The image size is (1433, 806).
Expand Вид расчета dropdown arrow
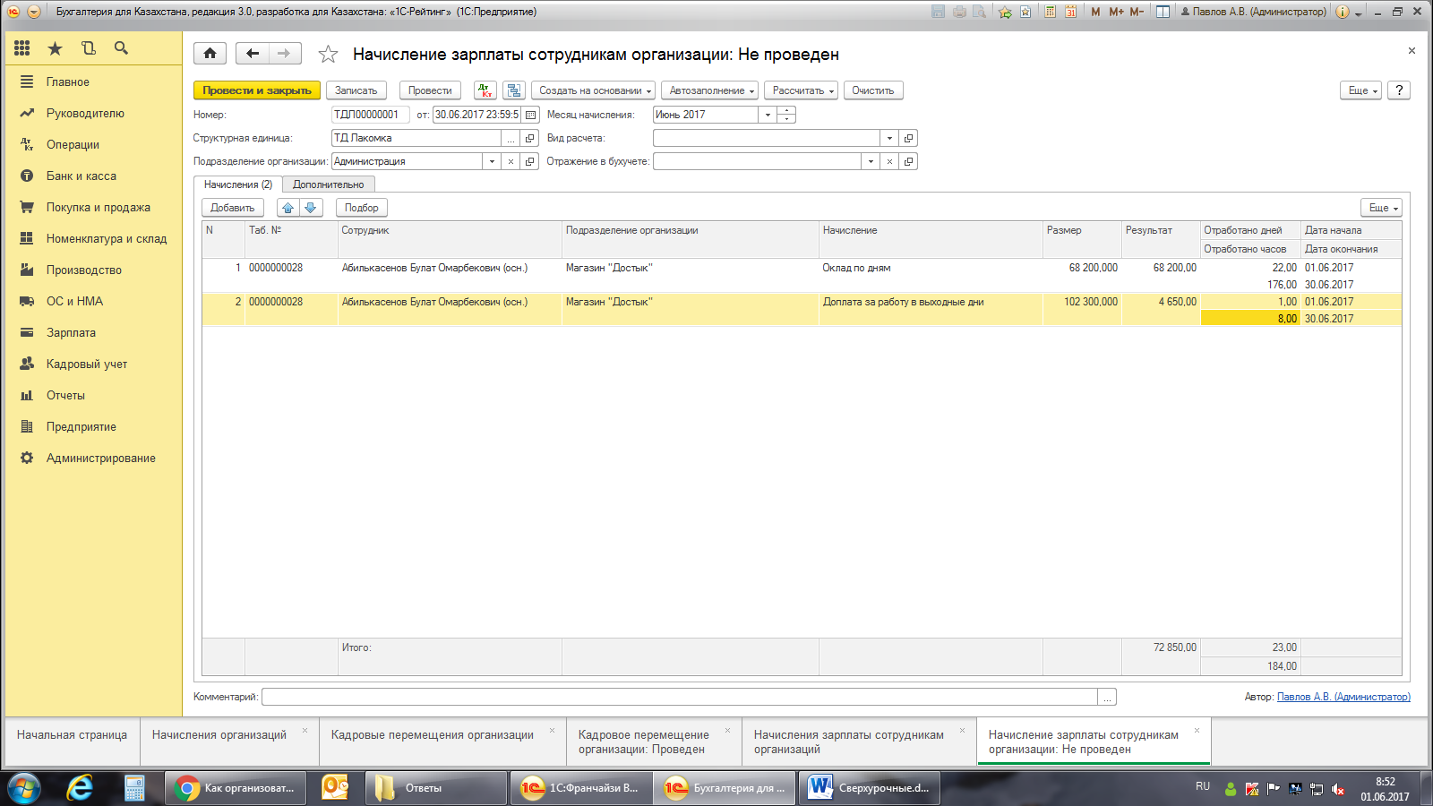pos(889,138)
